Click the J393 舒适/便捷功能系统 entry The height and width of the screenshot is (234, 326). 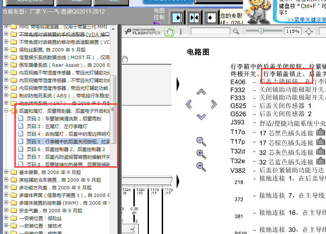pos(278,123)
